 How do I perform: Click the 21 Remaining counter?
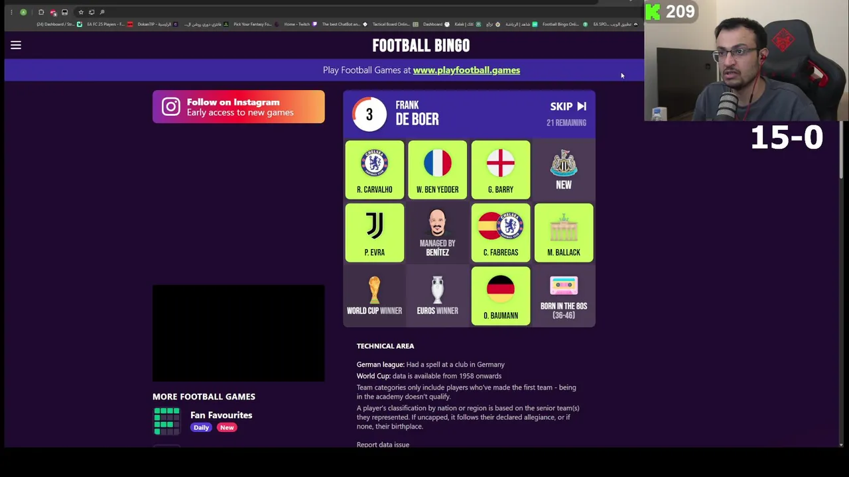tap(566, 123)
